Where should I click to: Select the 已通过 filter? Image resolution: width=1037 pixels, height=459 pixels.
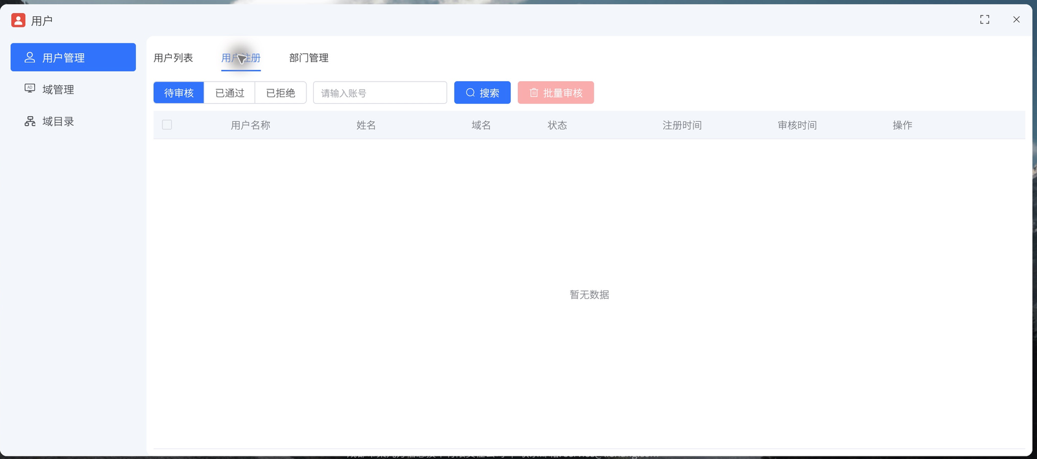229,93
